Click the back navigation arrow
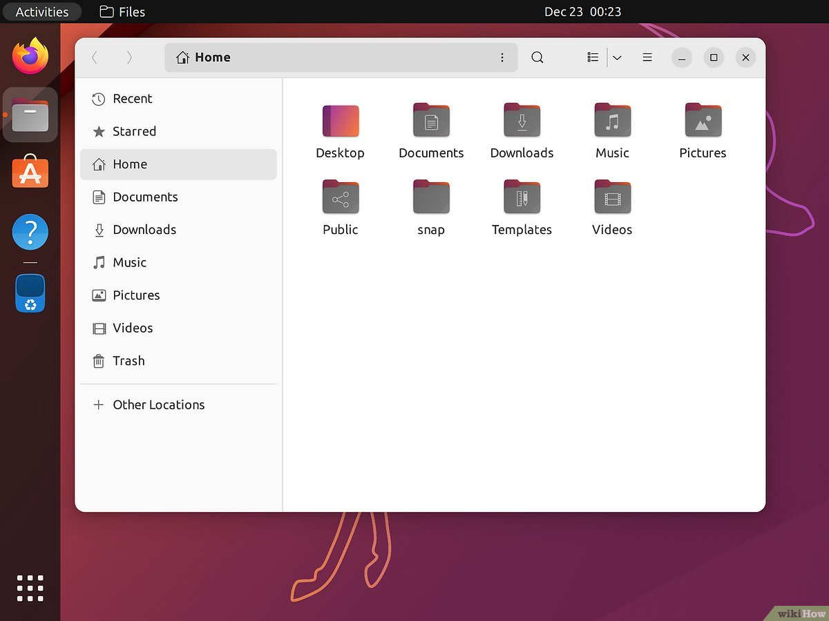 point(95,57)
